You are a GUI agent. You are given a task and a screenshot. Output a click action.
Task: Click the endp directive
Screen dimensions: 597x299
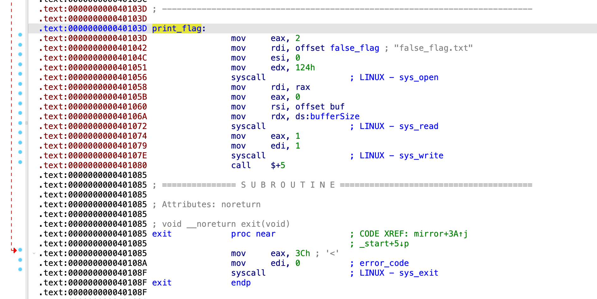tap(241, 283)
